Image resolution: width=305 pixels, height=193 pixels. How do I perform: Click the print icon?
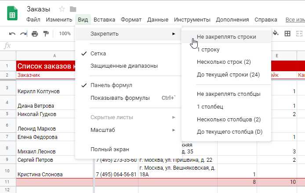tap(35, 33)
